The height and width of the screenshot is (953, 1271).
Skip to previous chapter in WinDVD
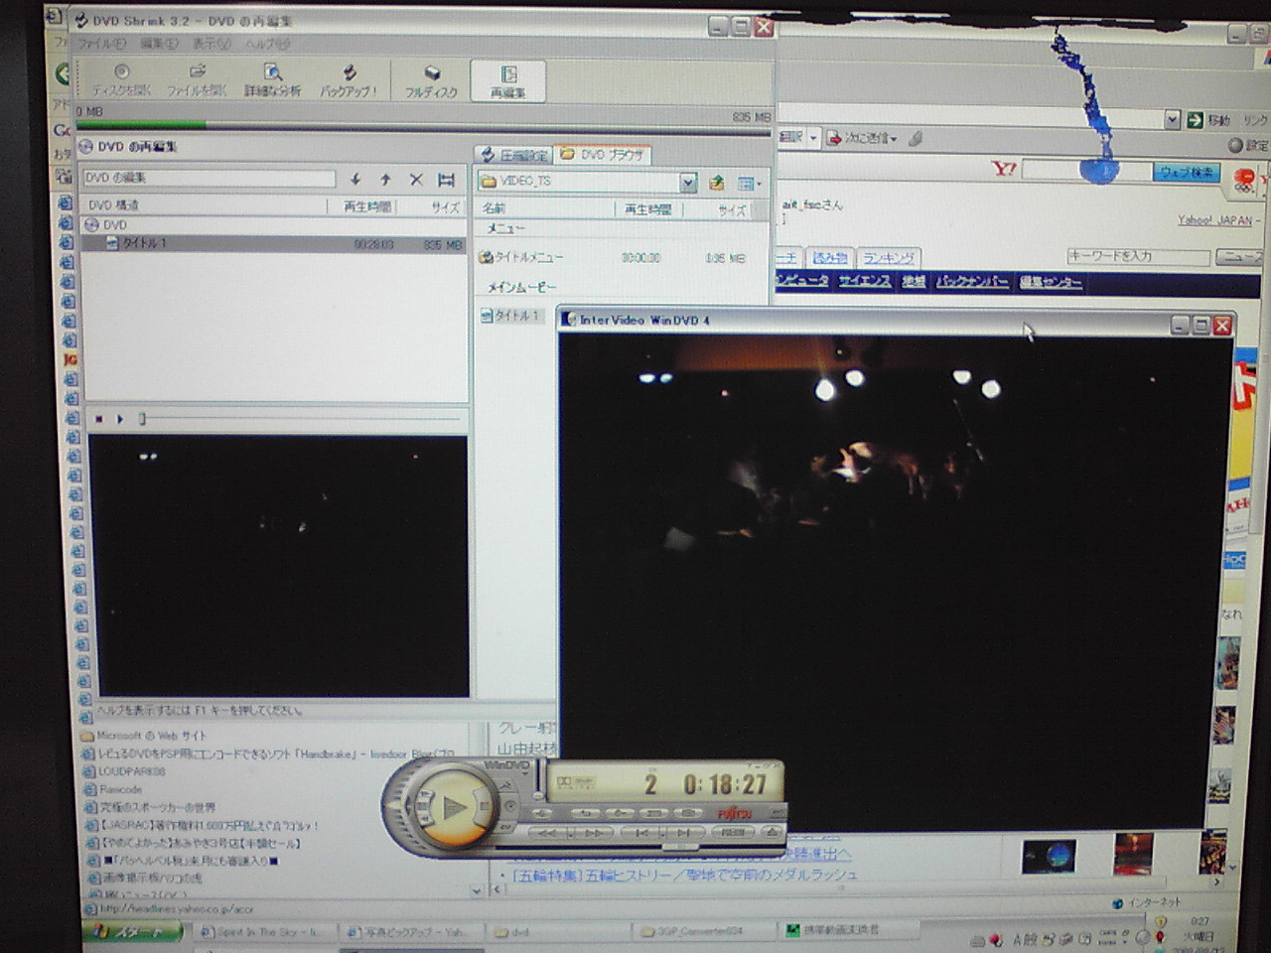643,832
